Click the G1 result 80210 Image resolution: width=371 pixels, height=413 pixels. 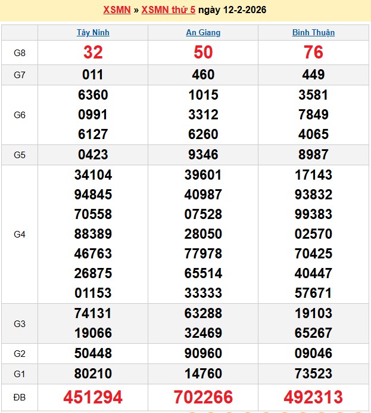click(x=93, y=374)
